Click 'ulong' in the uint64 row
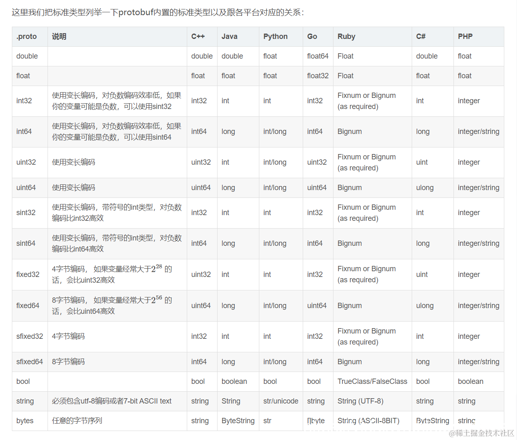517x440 pixels. point(425,188)
